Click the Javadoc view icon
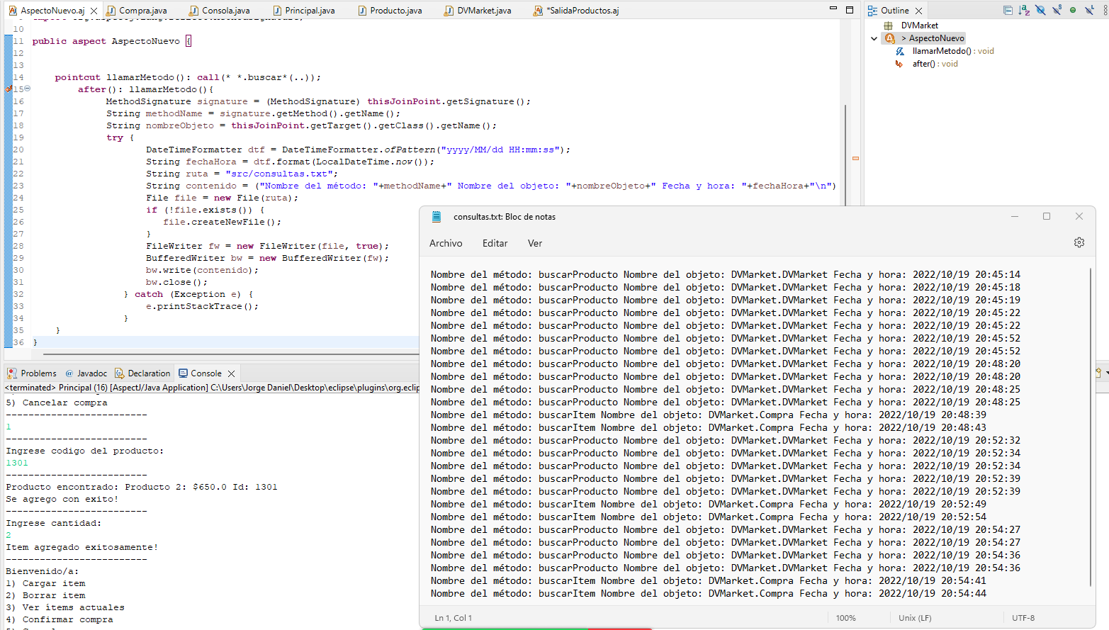This screenshot has width=1109, height=630. (69, 373)
